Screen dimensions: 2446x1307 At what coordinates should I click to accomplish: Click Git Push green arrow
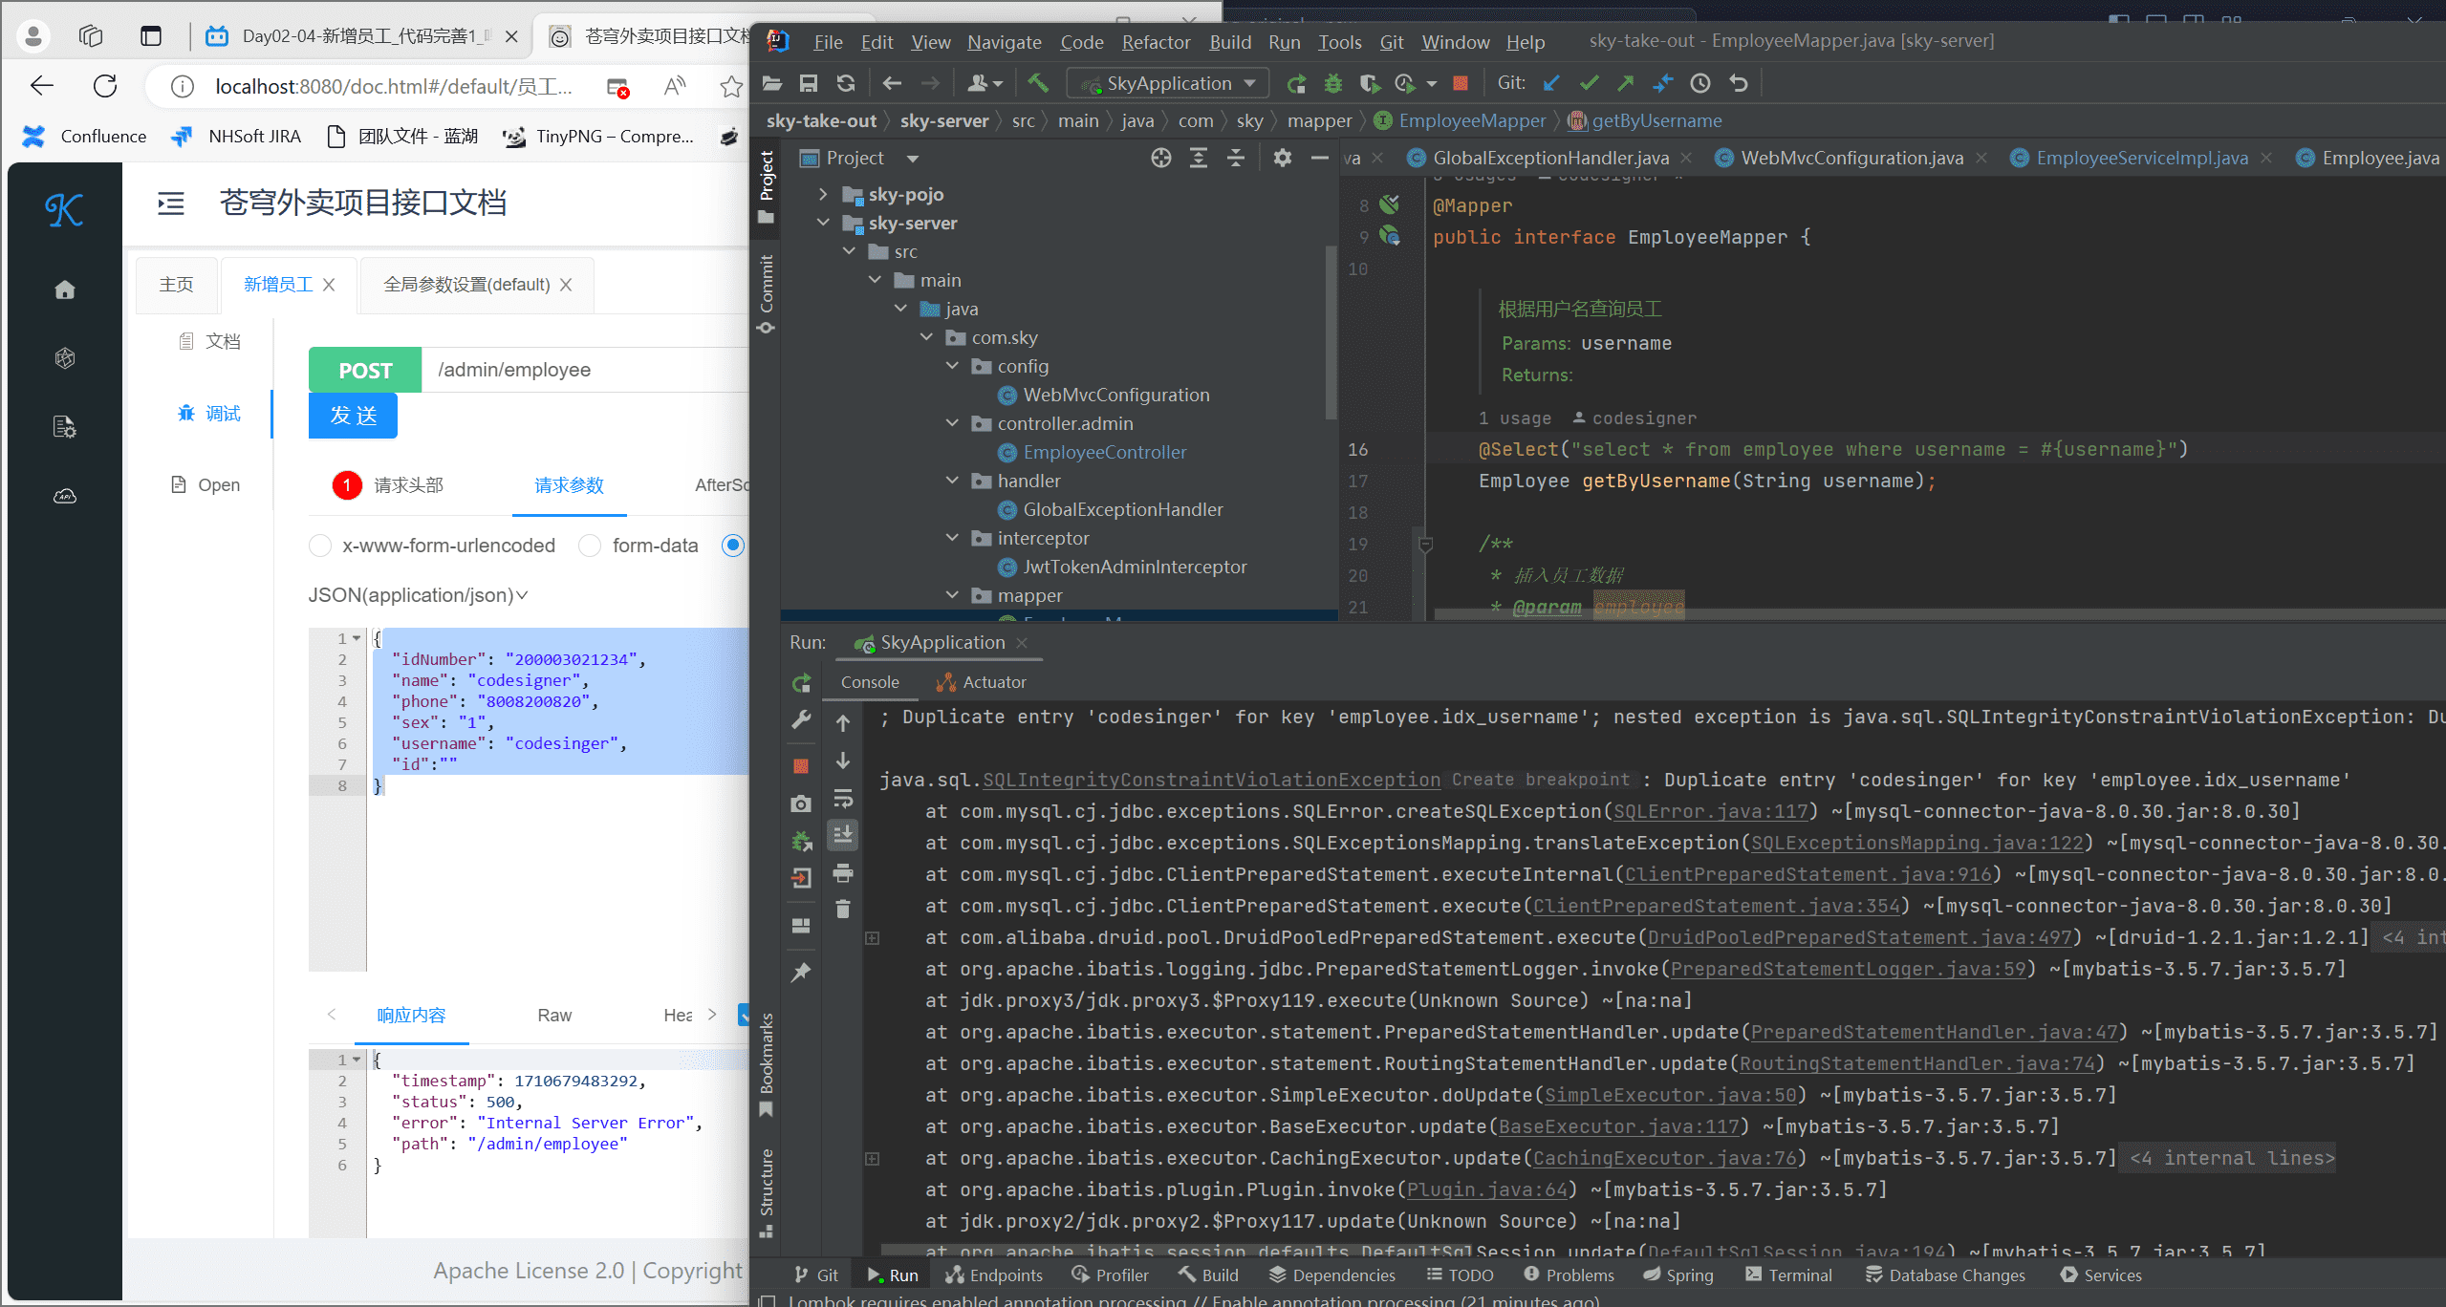pos(1625,84)
